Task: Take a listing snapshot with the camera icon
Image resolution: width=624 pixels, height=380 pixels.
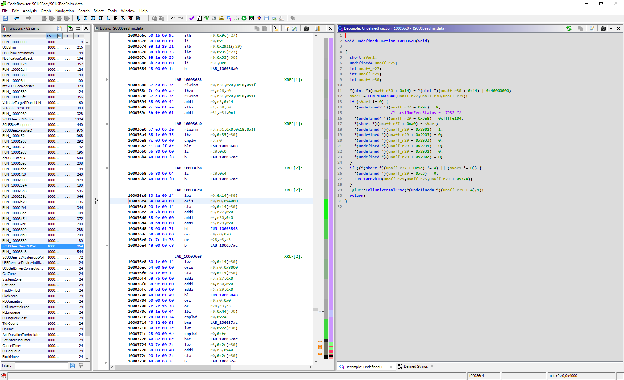Action: [x=306, y=28]
